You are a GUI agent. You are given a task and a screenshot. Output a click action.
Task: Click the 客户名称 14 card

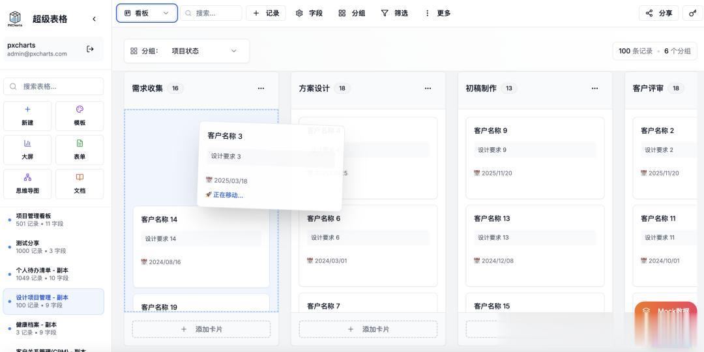pyautogui.click(x=201, y=247)
